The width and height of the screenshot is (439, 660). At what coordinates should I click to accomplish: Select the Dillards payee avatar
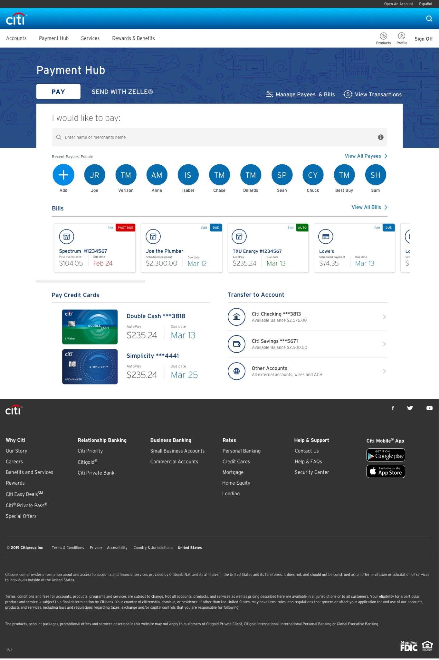tap(251, 175)
